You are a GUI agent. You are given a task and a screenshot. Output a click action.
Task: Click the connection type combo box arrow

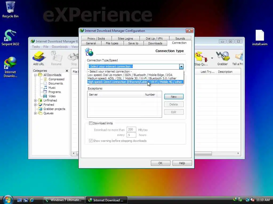tap(181, 66)
